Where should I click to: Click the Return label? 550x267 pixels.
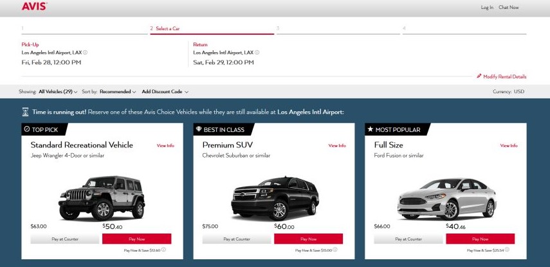(200, 44)
